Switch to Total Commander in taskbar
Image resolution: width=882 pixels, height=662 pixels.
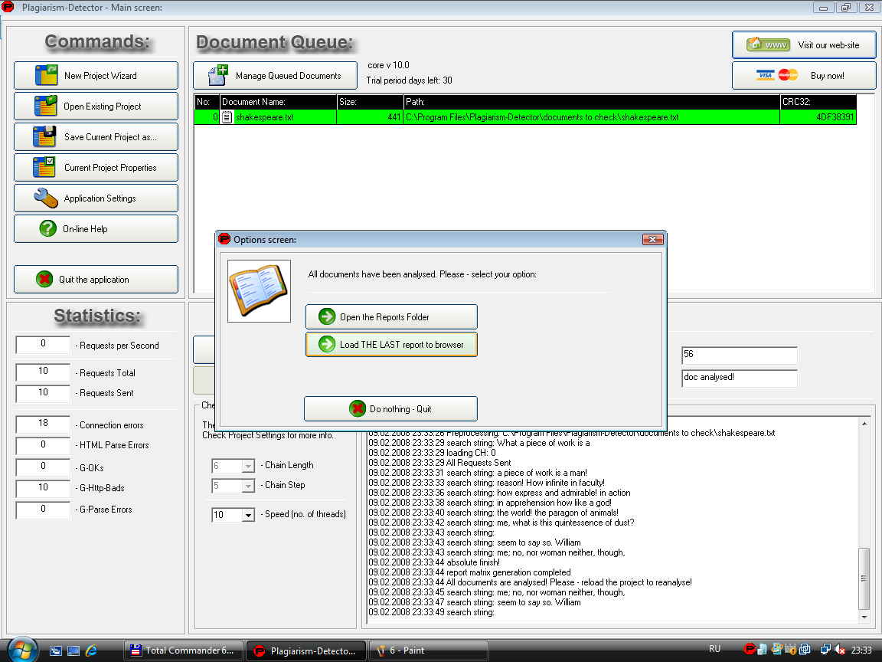tap(184, 651)
